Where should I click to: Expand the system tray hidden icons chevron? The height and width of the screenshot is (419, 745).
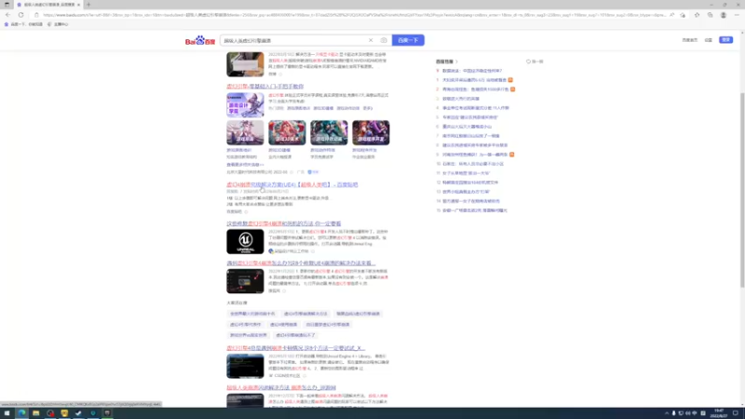pyautogui.click(x=666, y=413)
